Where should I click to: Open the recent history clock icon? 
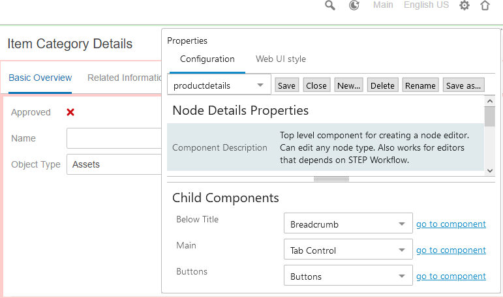click(354, 5)
